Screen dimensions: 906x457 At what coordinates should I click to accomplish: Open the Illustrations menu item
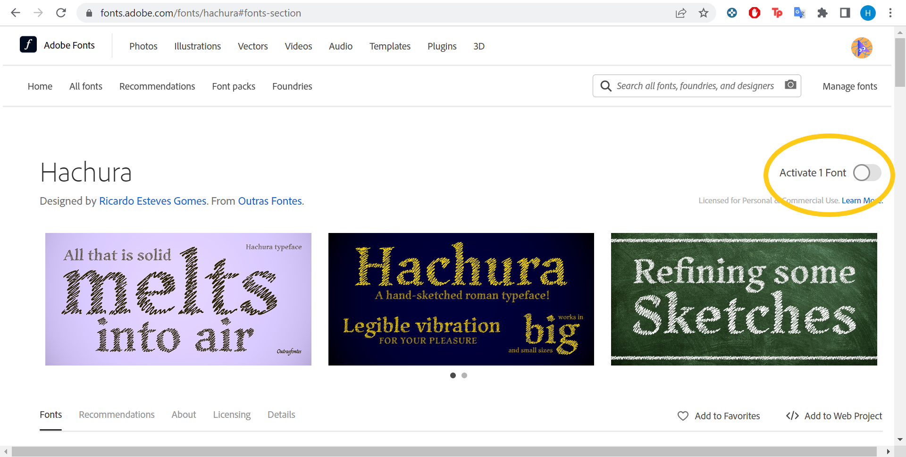coord(197,46)
